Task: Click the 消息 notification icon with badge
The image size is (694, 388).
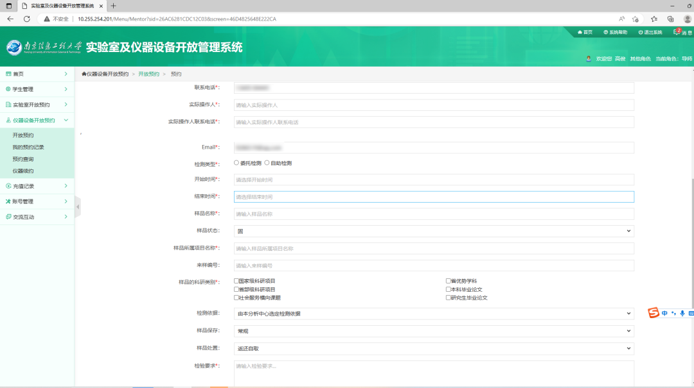Action: point(677,31)
